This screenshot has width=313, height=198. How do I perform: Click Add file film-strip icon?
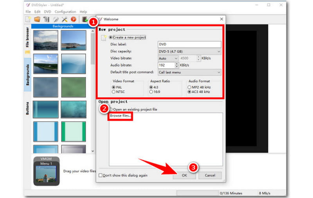click(85, 19)
